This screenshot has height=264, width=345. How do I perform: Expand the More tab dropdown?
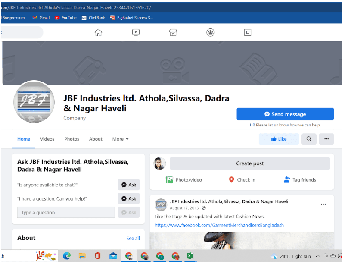pos(120,139)
